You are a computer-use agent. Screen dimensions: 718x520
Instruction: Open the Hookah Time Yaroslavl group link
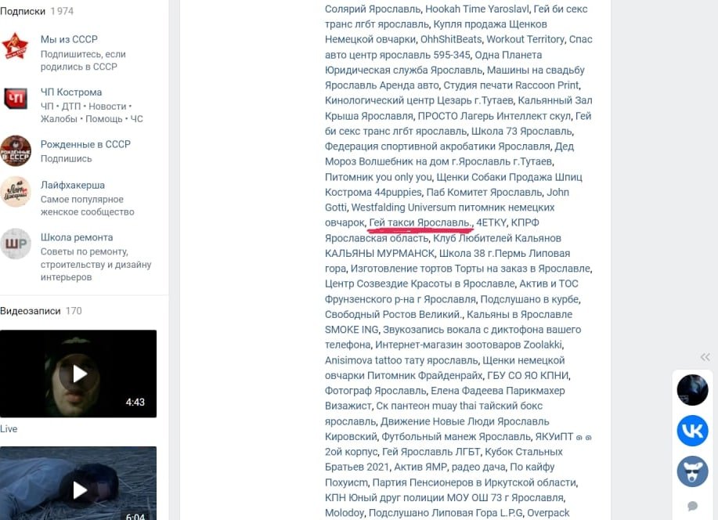pos(478,9)
